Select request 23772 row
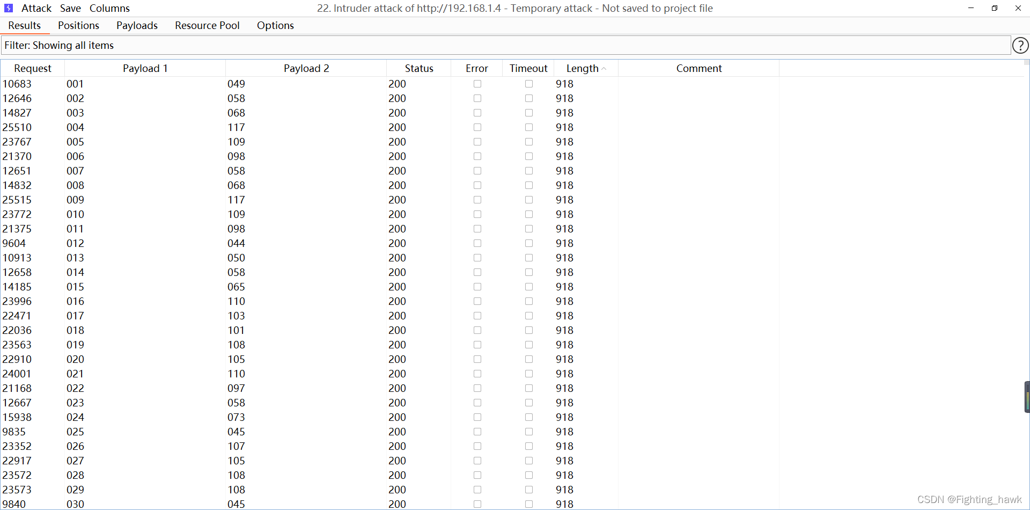The height and width of the screenshot is (510, 1030). pos(512,214)
